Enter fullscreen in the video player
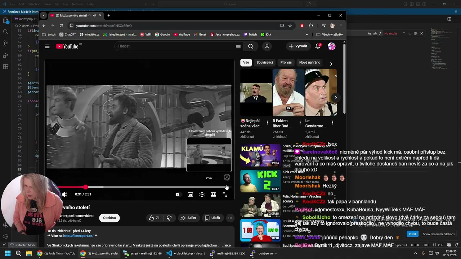461x259 pixels. pos(225,194)
